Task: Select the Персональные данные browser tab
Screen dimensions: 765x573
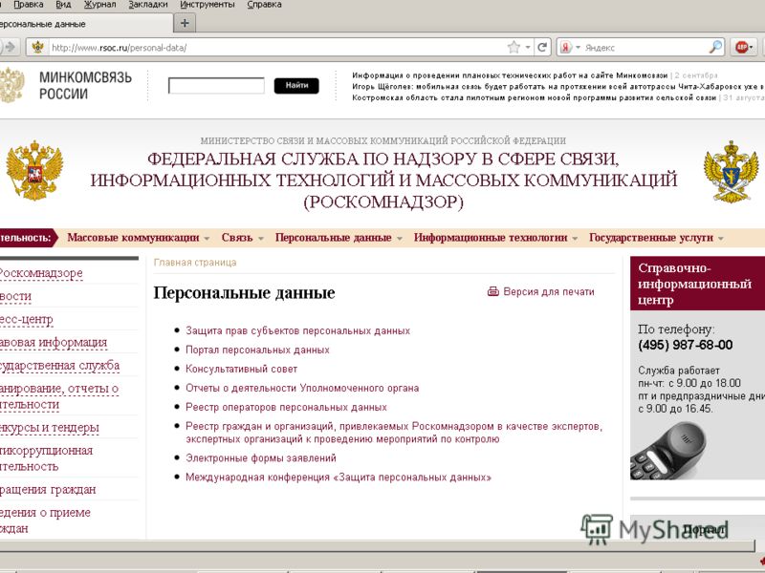Action: click(85, 24)
